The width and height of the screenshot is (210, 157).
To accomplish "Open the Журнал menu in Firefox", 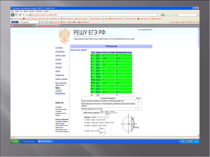I will 26,11.
